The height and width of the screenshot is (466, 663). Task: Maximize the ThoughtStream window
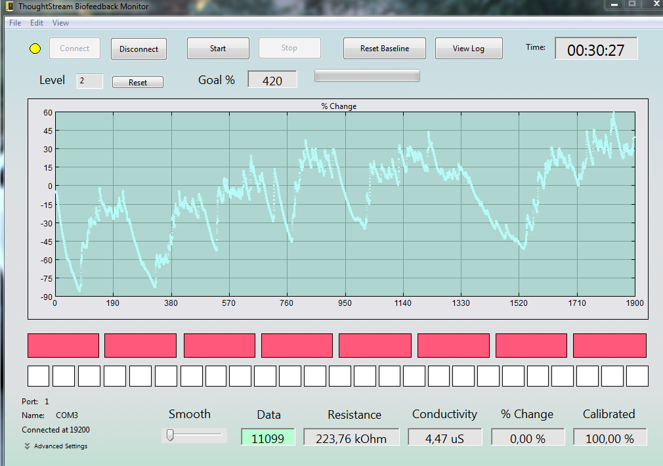(x=633, y=4)
